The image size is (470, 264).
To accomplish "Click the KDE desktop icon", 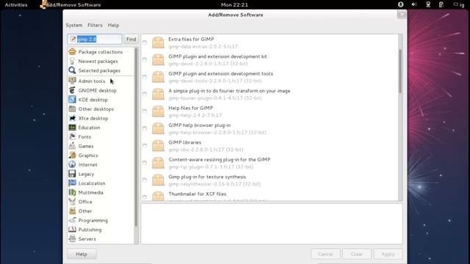I will (72, 100).
